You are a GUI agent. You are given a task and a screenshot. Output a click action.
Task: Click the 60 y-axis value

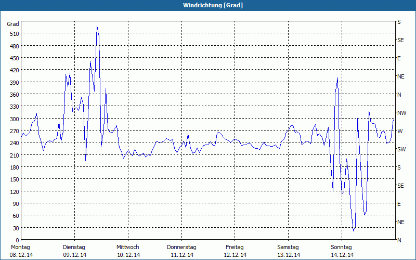tap(16, 216)
